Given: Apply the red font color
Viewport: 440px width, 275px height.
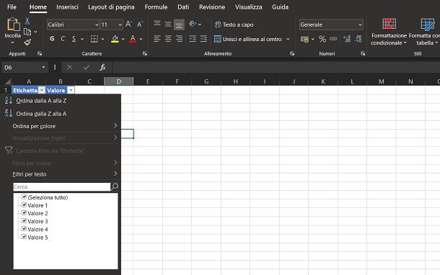Looking at the screenshot, I should click(x=133, y=39).
